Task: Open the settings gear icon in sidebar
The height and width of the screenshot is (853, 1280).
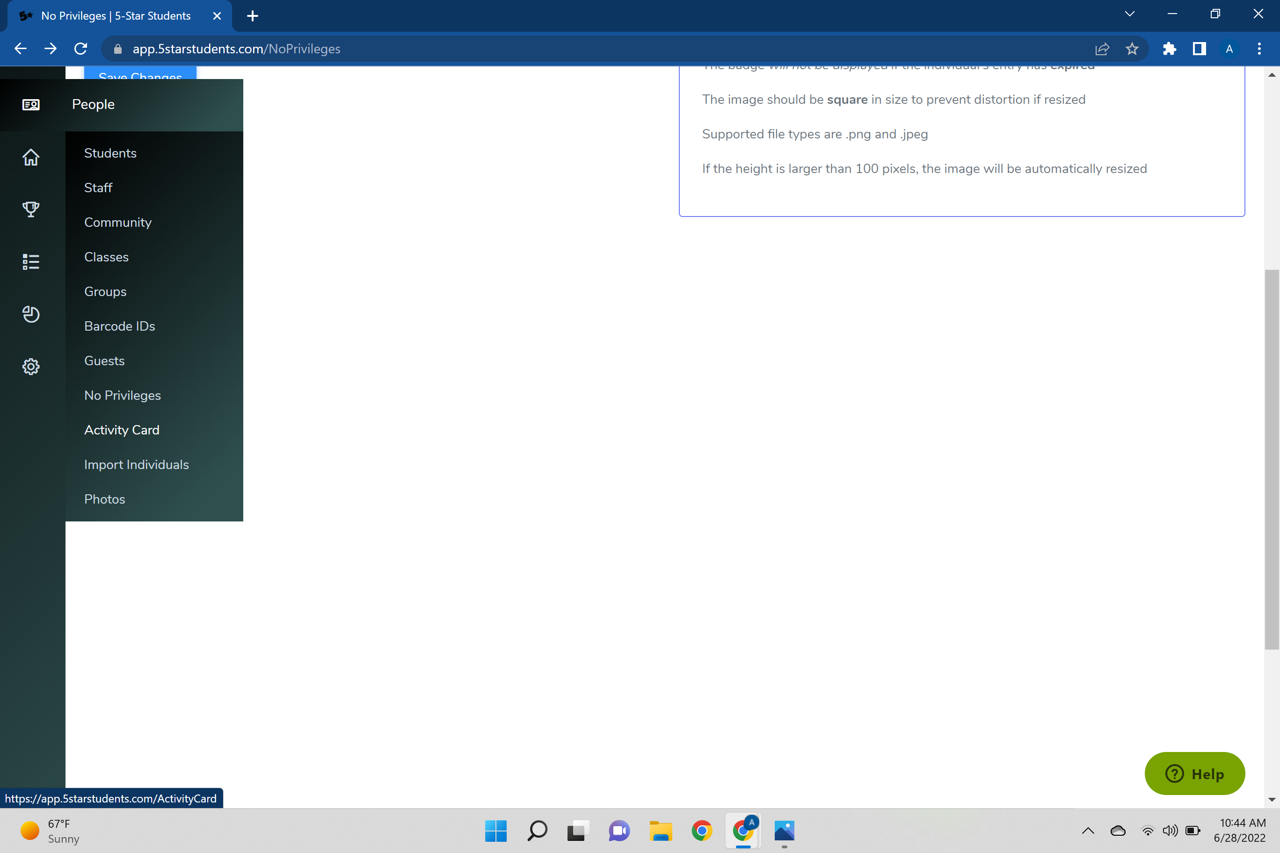Action: click(x=31, y=367)
